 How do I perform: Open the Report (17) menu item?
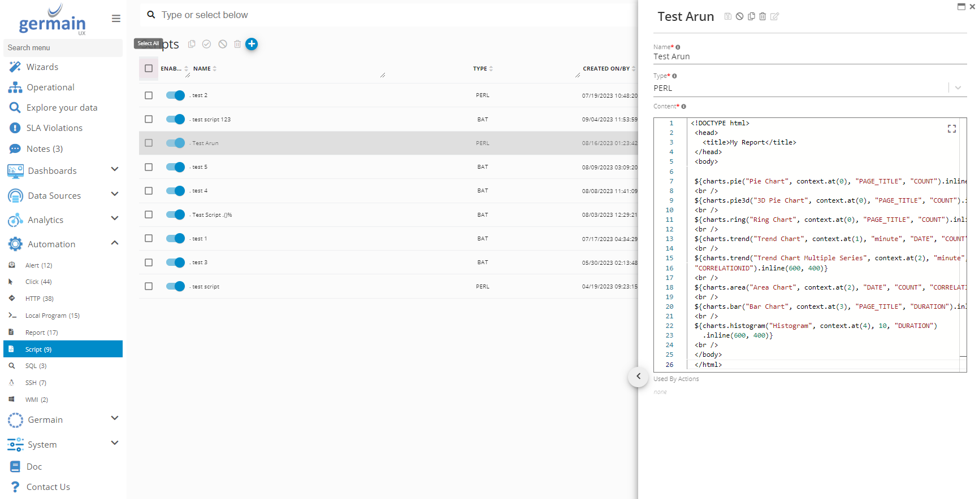pos(41,332)
